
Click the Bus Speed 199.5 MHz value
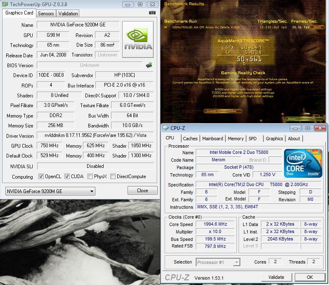click(215, 239)
